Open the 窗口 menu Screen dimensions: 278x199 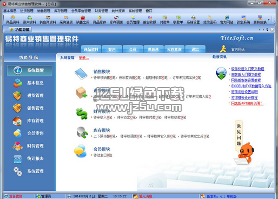tap(149, 11)
